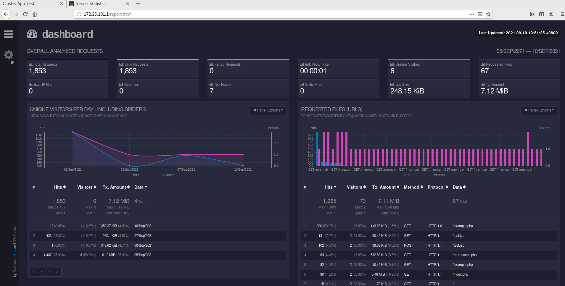Screen dimensions: 565x286
Task: Open the browser library icon
Action: 532,14
